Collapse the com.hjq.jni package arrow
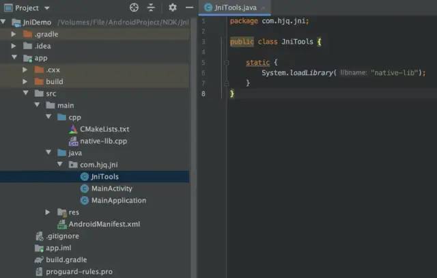Viewport: 437px width, 278px height. [x=60, y=164]
